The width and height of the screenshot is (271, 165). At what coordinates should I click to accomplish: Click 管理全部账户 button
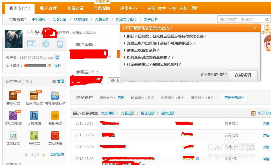(234, 98)
